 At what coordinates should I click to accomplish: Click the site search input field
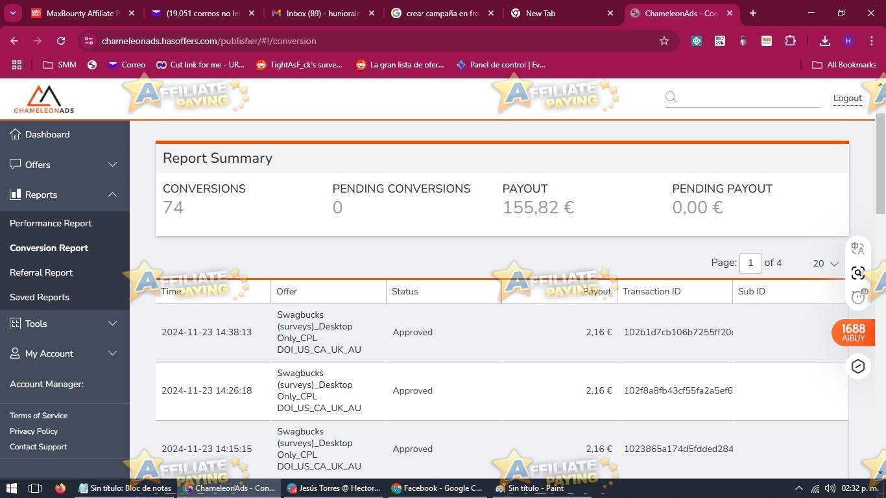point(750,97)
